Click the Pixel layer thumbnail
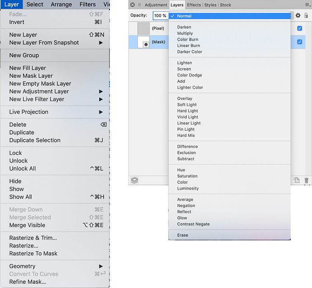 143,28
